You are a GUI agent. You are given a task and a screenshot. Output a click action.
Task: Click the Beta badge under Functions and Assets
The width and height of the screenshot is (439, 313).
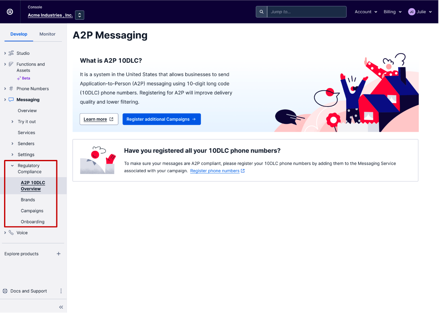24,78
